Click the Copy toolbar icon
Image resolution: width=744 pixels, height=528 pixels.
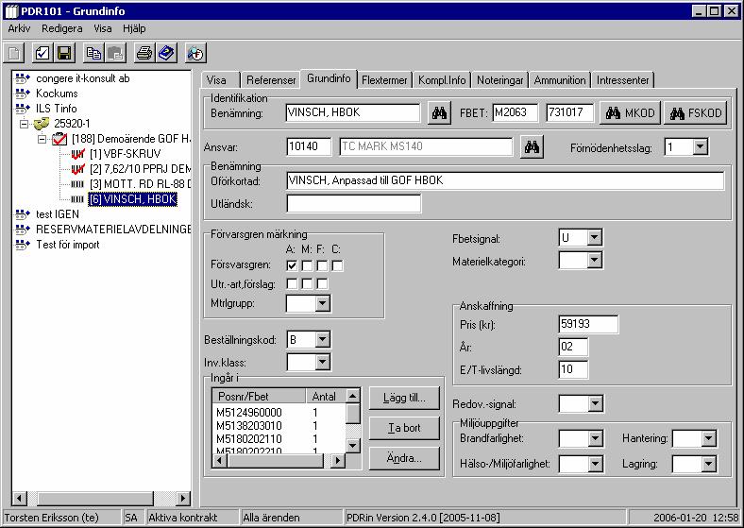[93, 53]
